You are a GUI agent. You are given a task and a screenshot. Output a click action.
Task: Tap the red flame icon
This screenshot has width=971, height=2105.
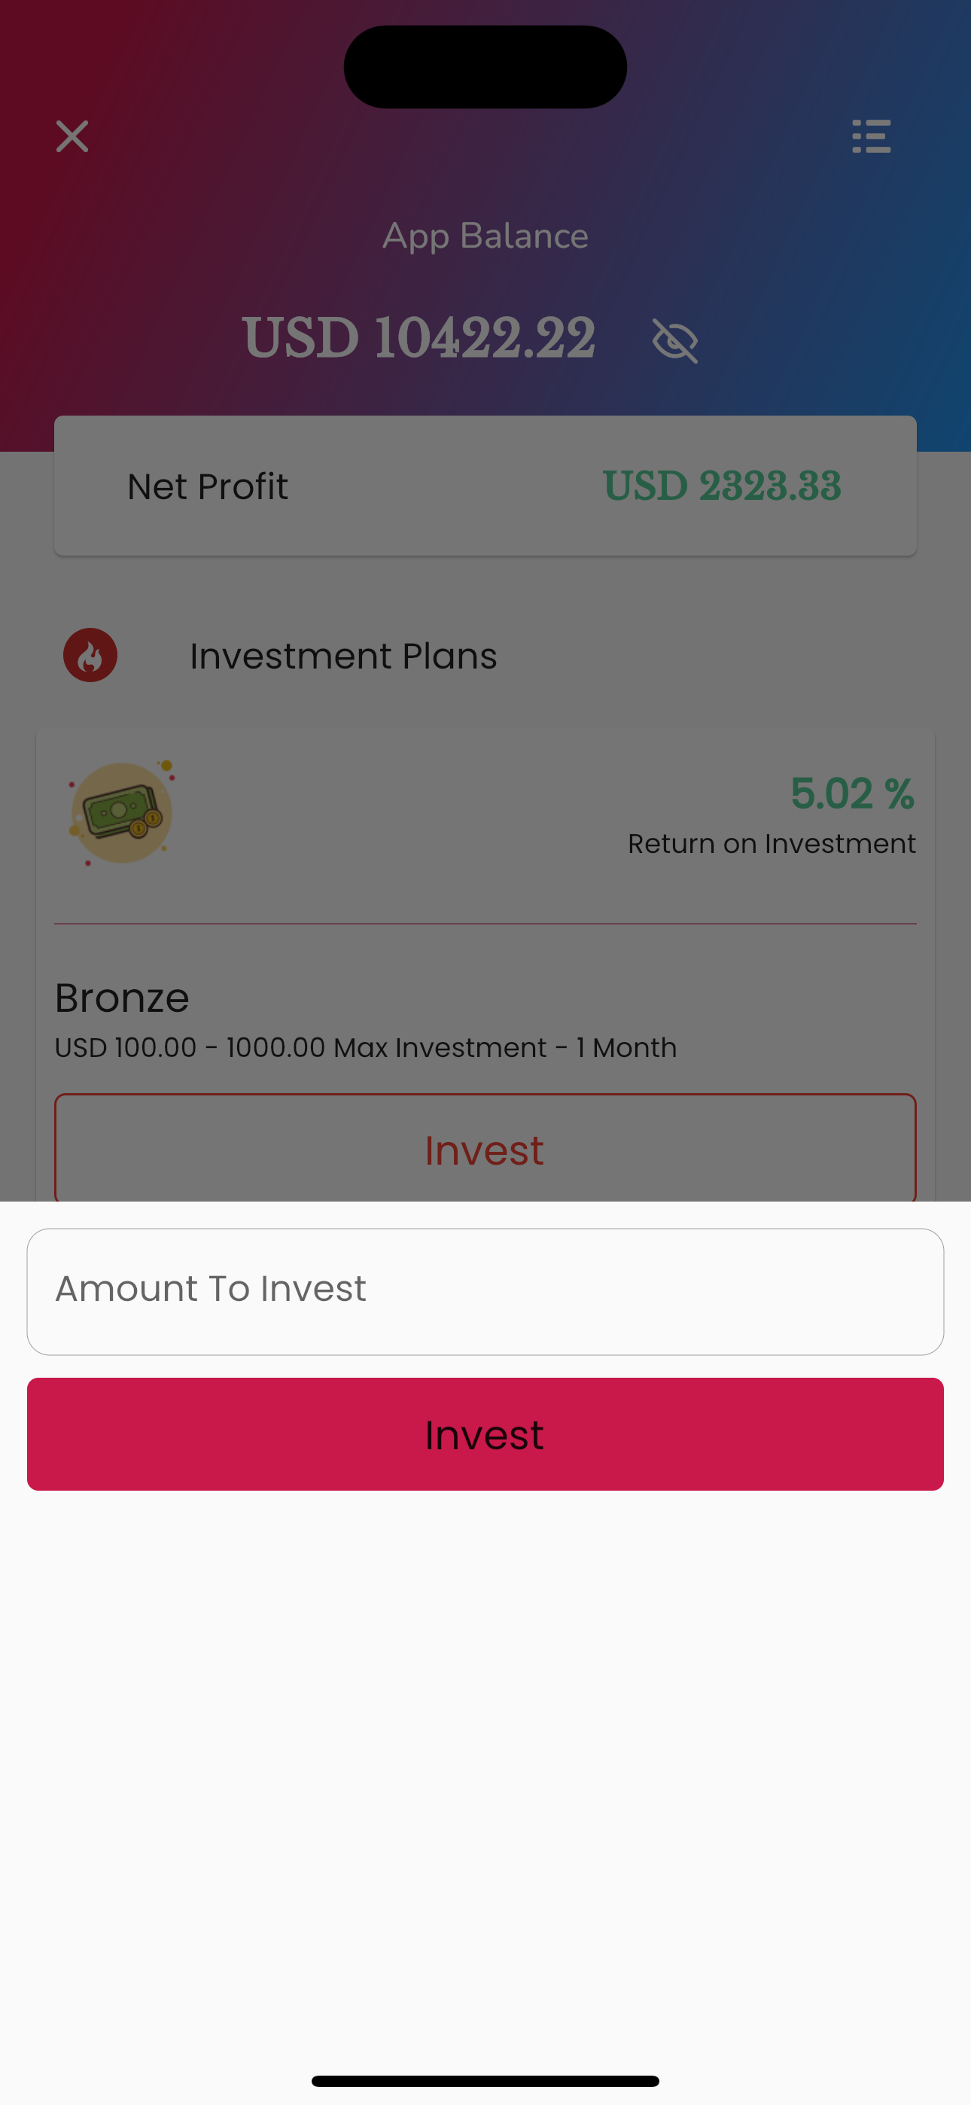pos(90,655)
